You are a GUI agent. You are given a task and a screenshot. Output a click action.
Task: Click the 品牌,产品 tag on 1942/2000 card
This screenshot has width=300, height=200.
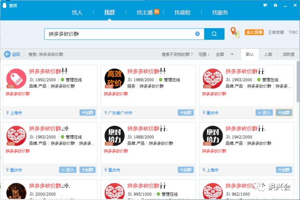(x=234, y=143)
